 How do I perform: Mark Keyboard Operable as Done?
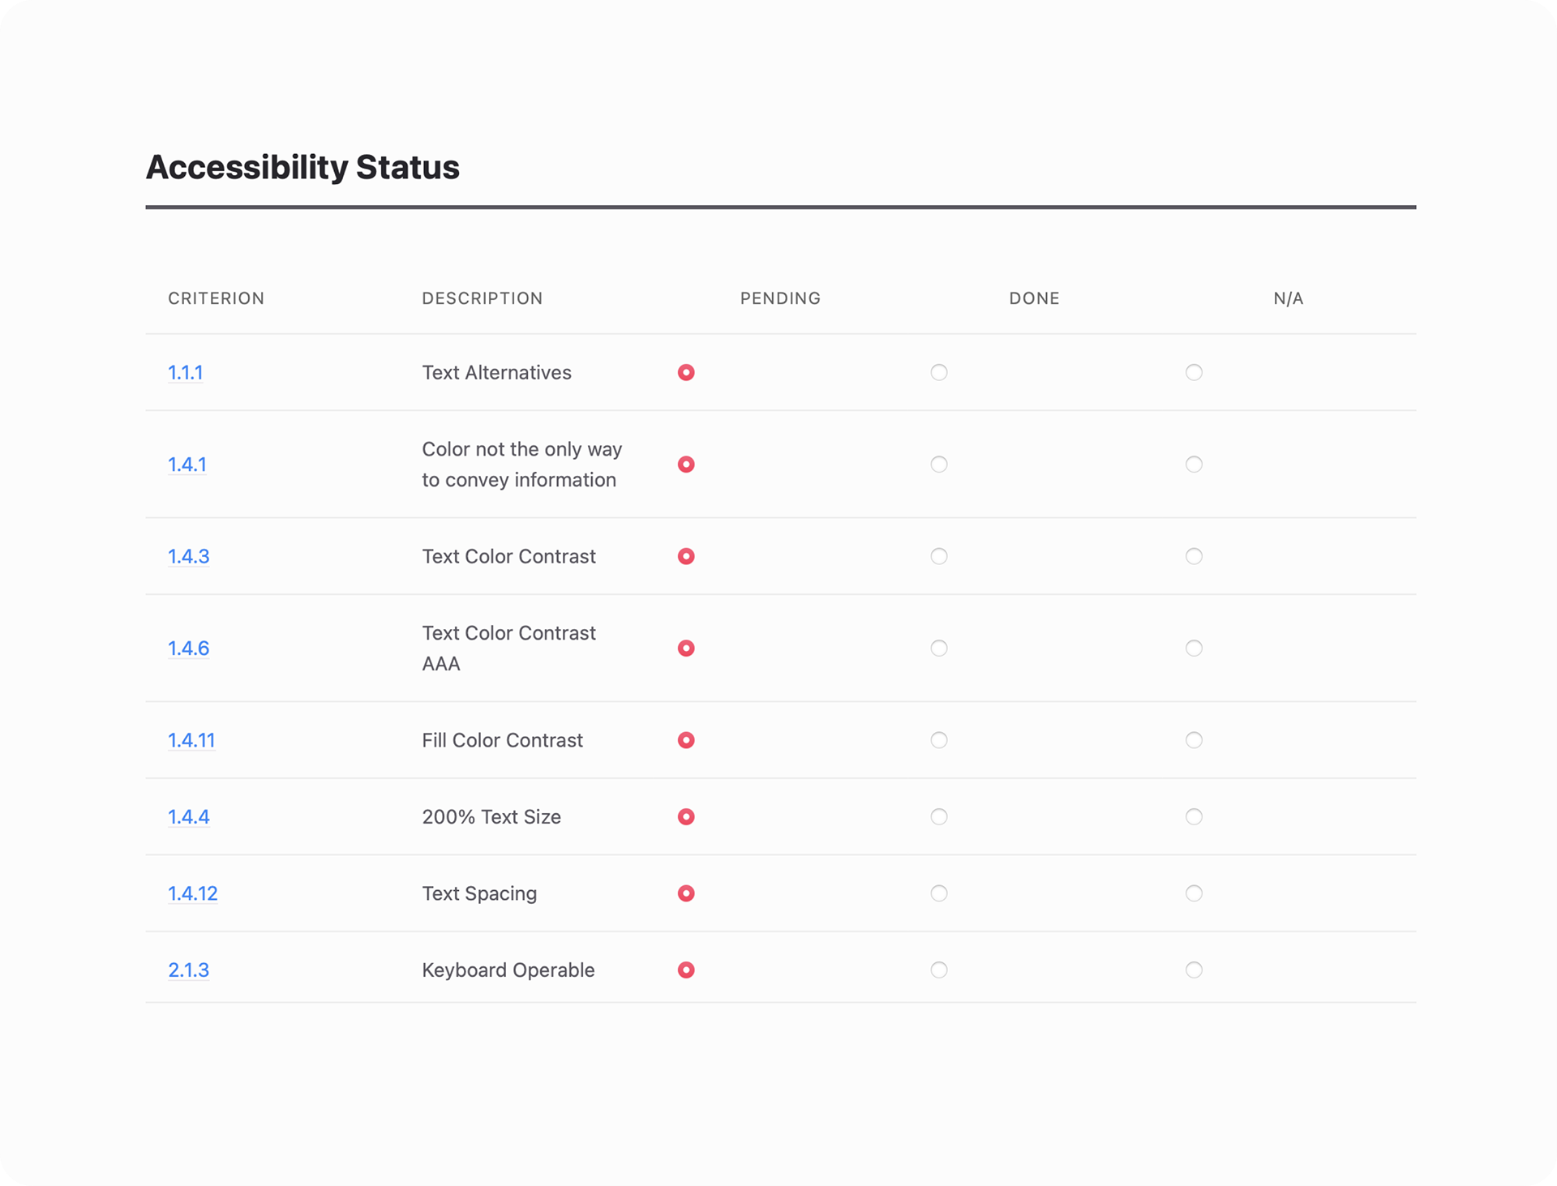[939, 970]
